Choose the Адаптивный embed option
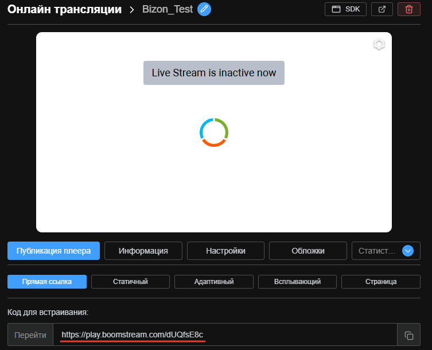432x350 pixels. [x=214, y=282]
